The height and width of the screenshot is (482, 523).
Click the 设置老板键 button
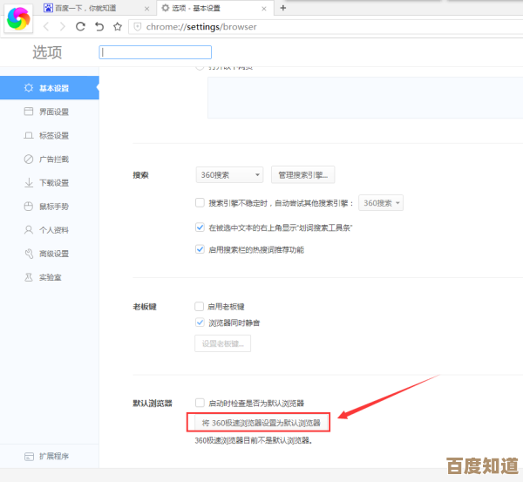pyautogui.click(x=223, y=343)
